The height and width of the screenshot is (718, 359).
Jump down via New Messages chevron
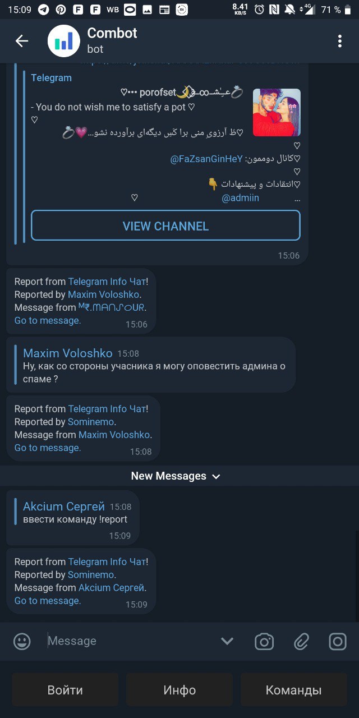coord(217,476)
